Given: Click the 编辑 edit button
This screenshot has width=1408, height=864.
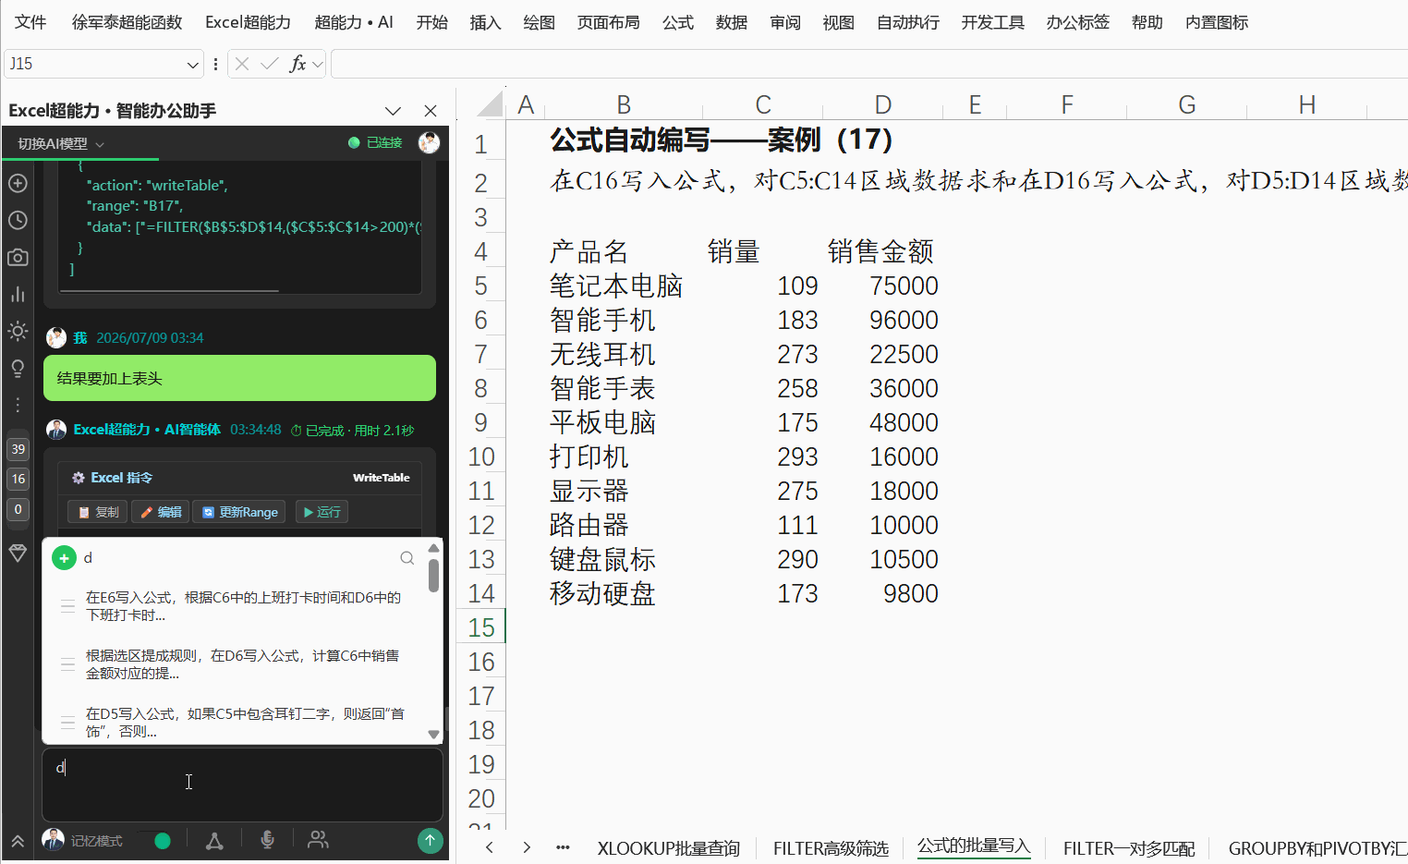Looking at the screenshot, I should click(x=161, y=512).
